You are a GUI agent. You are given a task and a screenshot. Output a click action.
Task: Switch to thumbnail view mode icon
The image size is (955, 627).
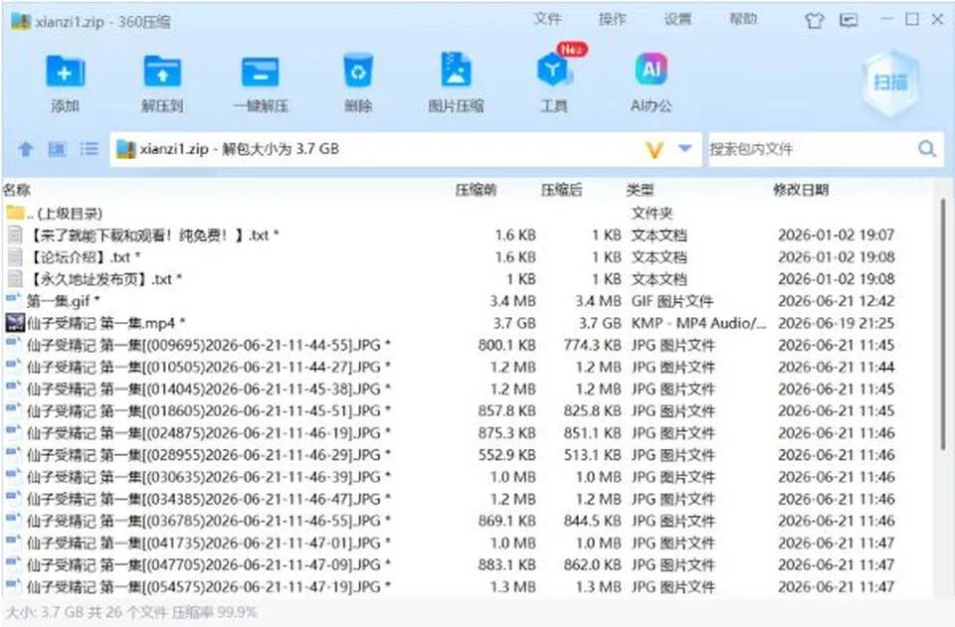pyautogui.click(x=57, y=149)
